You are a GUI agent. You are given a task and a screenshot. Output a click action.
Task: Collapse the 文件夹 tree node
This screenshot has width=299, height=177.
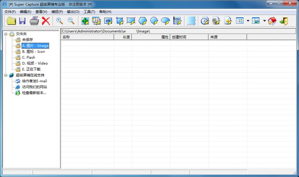point(6,34)
